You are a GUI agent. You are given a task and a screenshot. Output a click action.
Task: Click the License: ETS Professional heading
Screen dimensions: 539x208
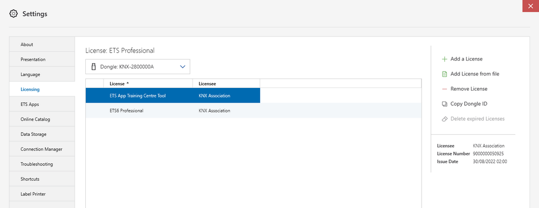pyautogui.click(x=120, y=51)
